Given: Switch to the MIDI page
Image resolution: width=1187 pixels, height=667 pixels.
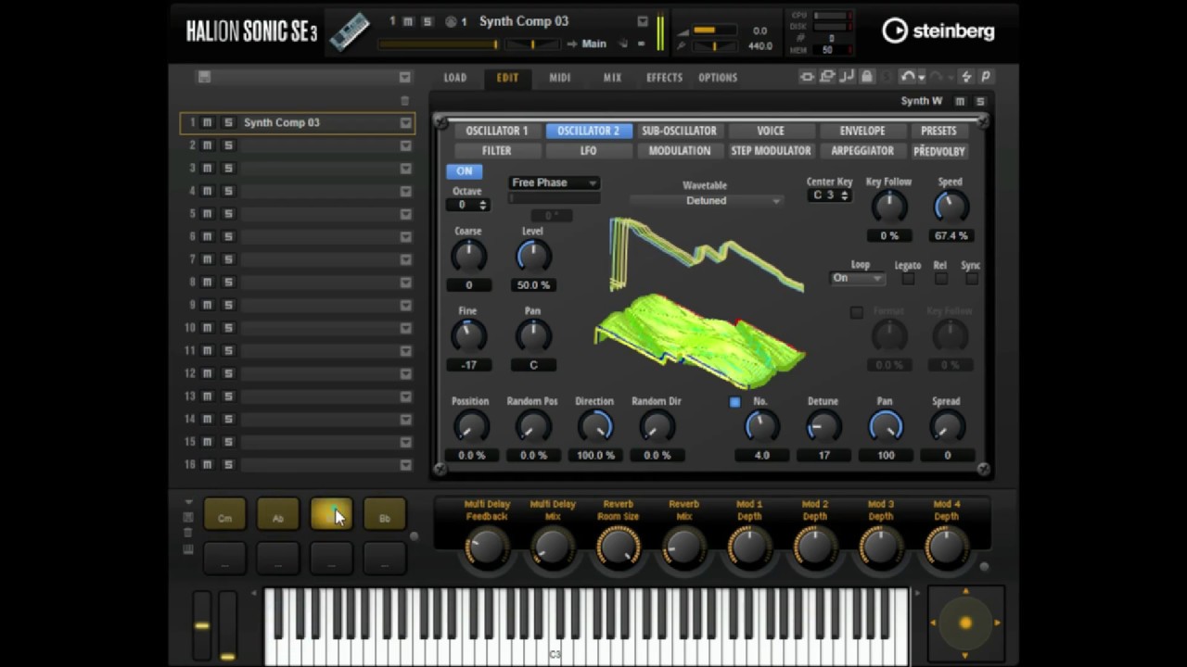Looking at the screenshot, I should click(x=559, y=78).
